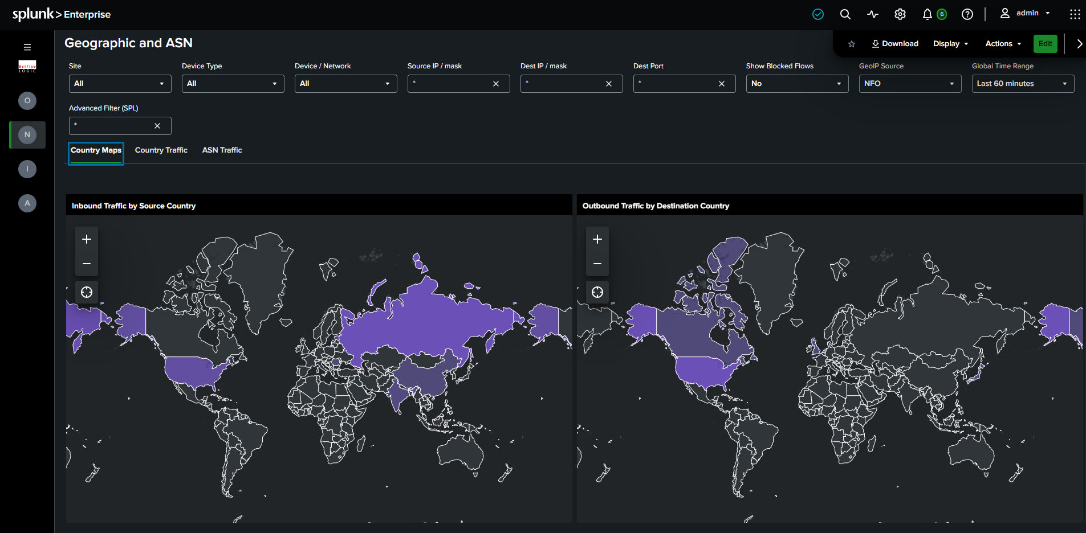Clear the Source IP / mask field
Image resolution: width=1086 pixels, height=533 pixels.
tap(496, 84)
